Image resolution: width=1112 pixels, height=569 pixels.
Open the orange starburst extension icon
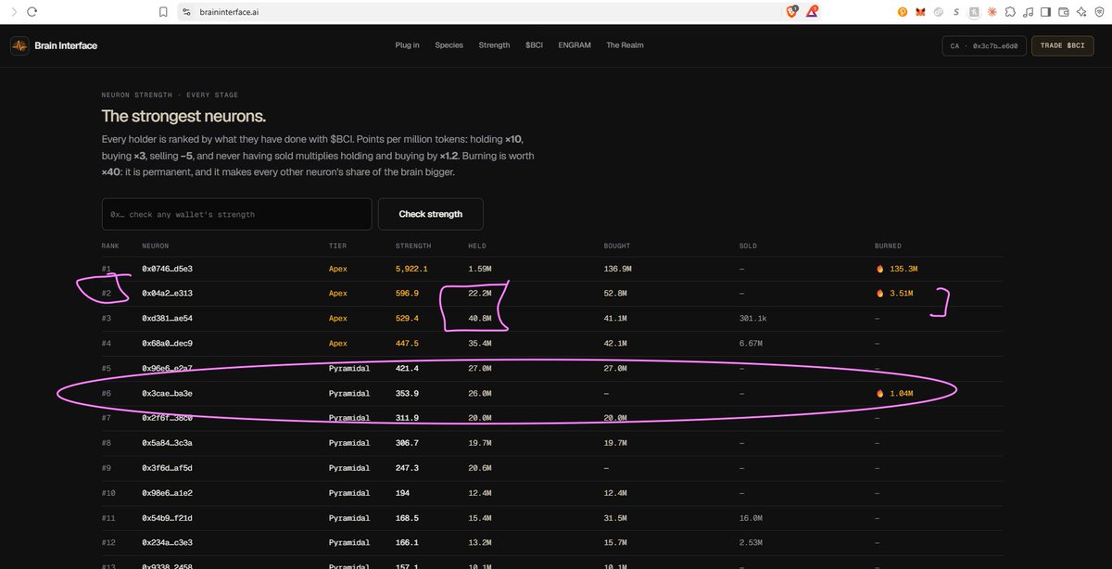[992, 12]
